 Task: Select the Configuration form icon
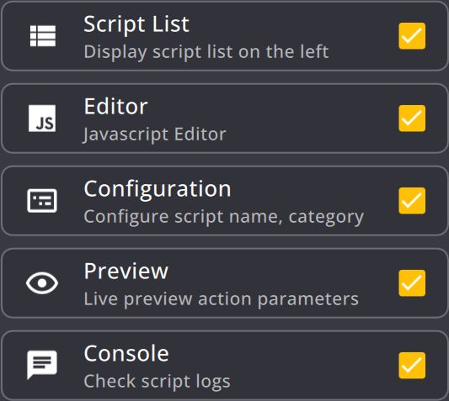[x=42, y=201]
